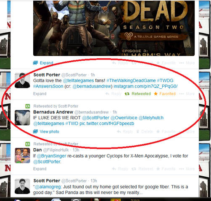211x201 pixels.
Task: Open Scott Porter name on 13h tweet
Action: point(47,181)
